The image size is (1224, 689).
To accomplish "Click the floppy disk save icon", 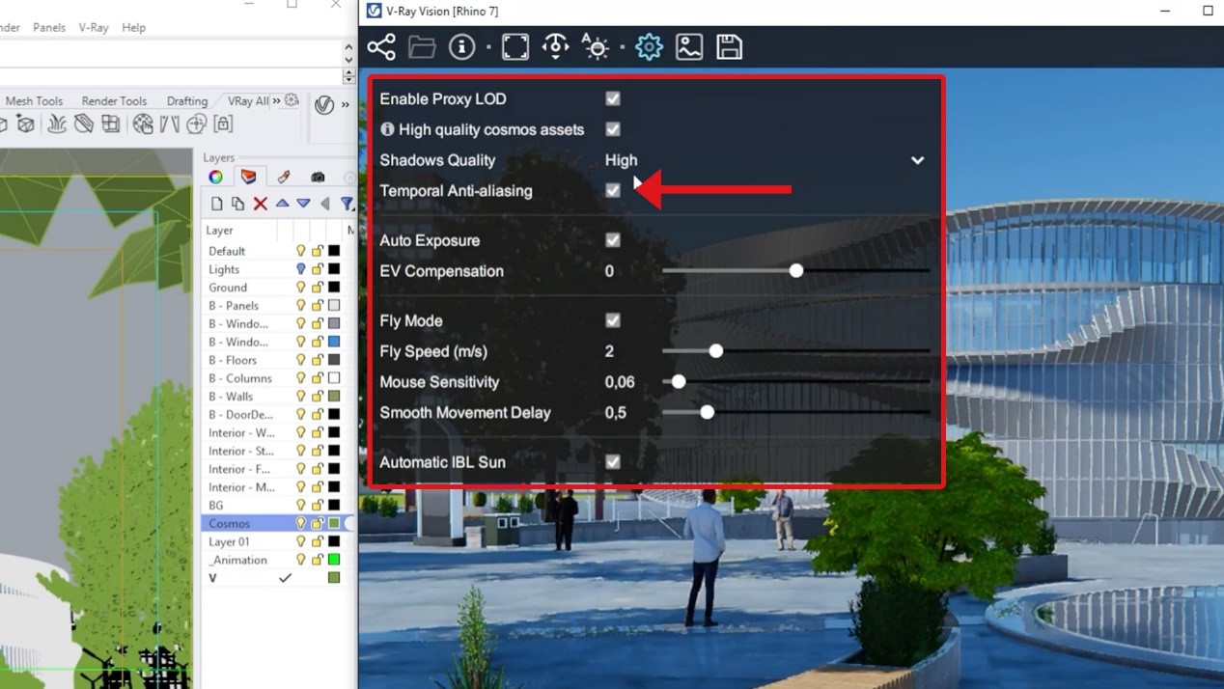I will tap(730, 46).
